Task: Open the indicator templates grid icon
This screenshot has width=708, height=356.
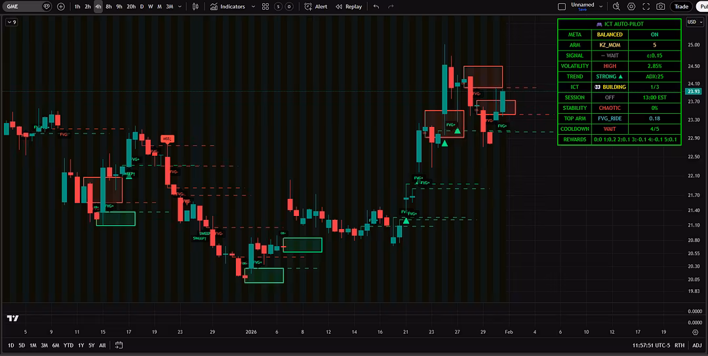Action: pos(265,7)
